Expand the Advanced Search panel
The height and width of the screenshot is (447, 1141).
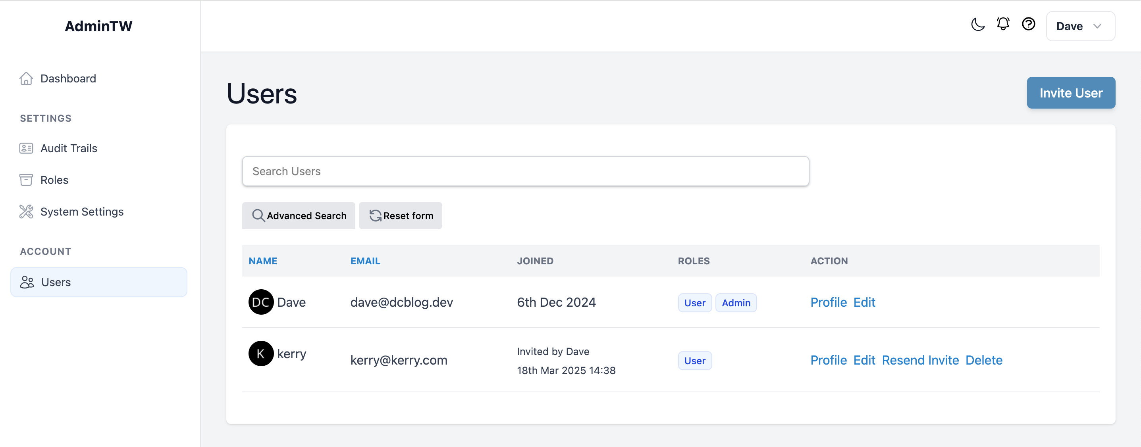click(x=299, y=216)
